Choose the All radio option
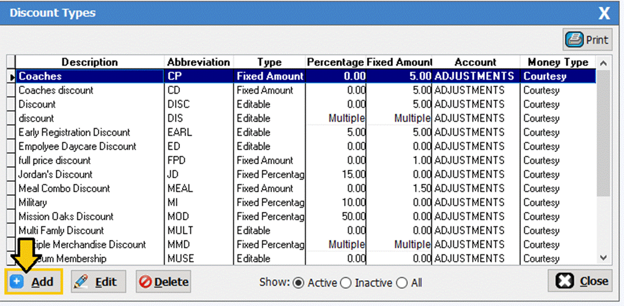This screenshot has width=624, height=306. [x=401, y=283]
